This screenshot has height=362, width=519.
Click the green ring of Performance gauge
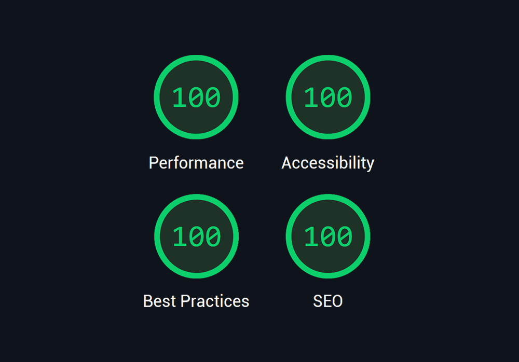coord(196,58)
